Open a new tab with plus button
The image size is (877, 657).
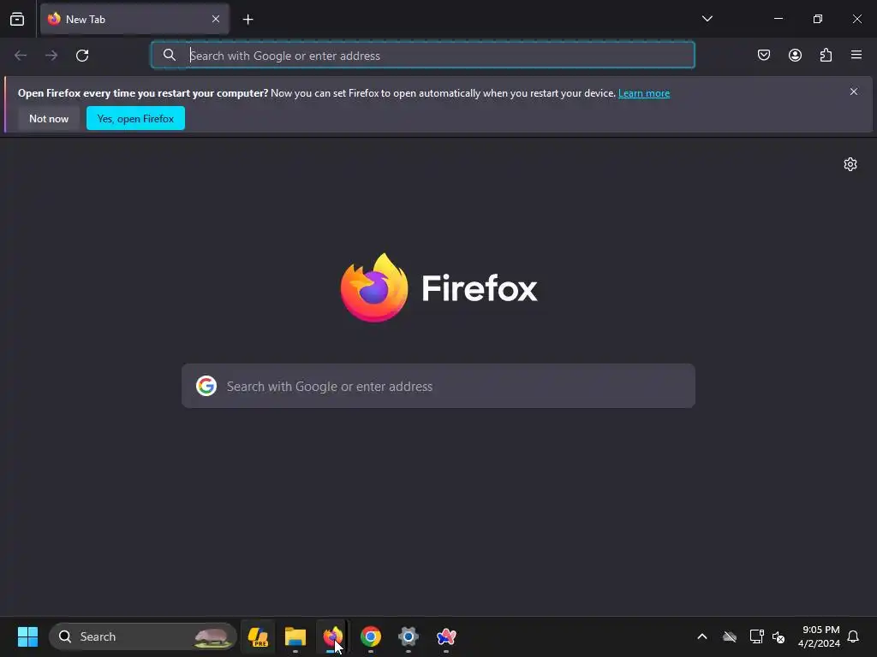click(x=248, y=20)
